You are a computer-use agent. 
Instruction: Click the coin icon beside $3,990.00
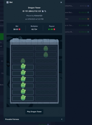click(88, 32)
